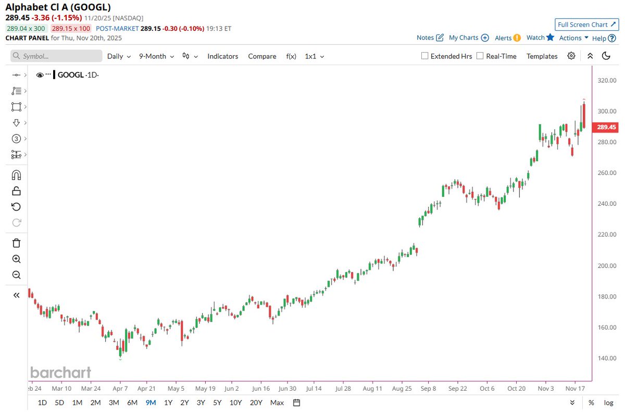625x412 pixels.
Task: Collapse the left drawing toolbar
Action: pyautogui.click(x=16, y=295)
